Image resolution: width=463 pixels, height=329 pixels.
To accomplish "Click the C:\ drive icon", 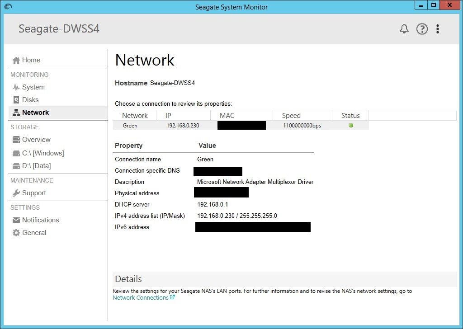I will 16,153.
